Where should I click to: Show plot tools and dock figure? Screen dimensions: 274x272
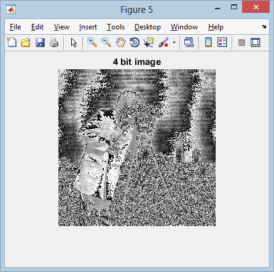[x=256, y=42]
